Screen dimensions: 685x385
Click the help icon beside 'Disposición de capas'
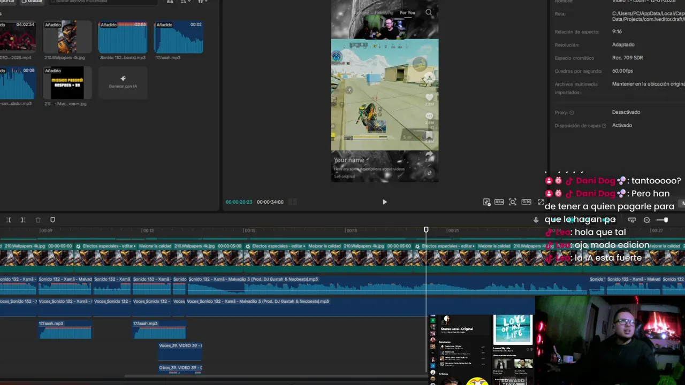coord(604,126)
